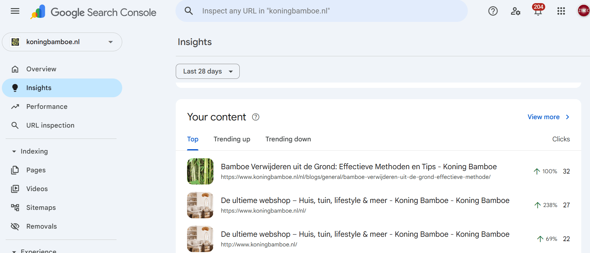
Task: Go to Performance in the sidebar
Action: [47, 107]
